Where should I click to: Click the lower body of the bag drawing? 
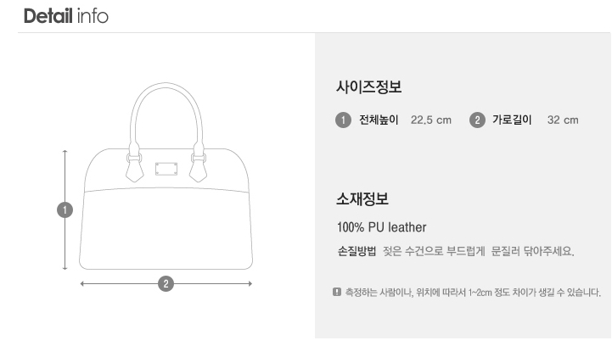(x=166, y=229)
